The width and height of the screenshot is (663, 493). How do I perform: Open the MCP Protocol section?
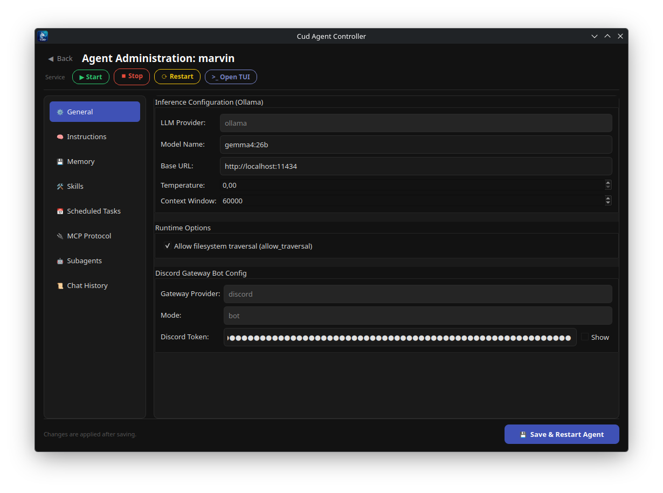tap(95, 236)
